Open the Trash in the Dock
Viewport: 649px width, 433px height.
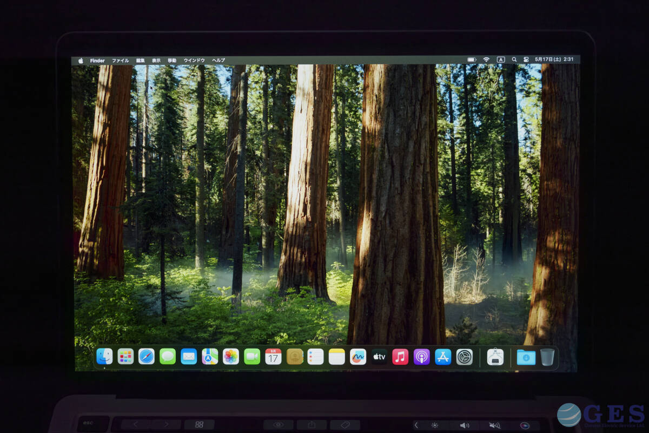click(x=547, y=357)
